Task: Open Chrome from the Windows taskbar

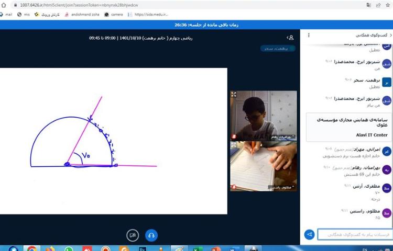Action: click(x=31, y=249)
